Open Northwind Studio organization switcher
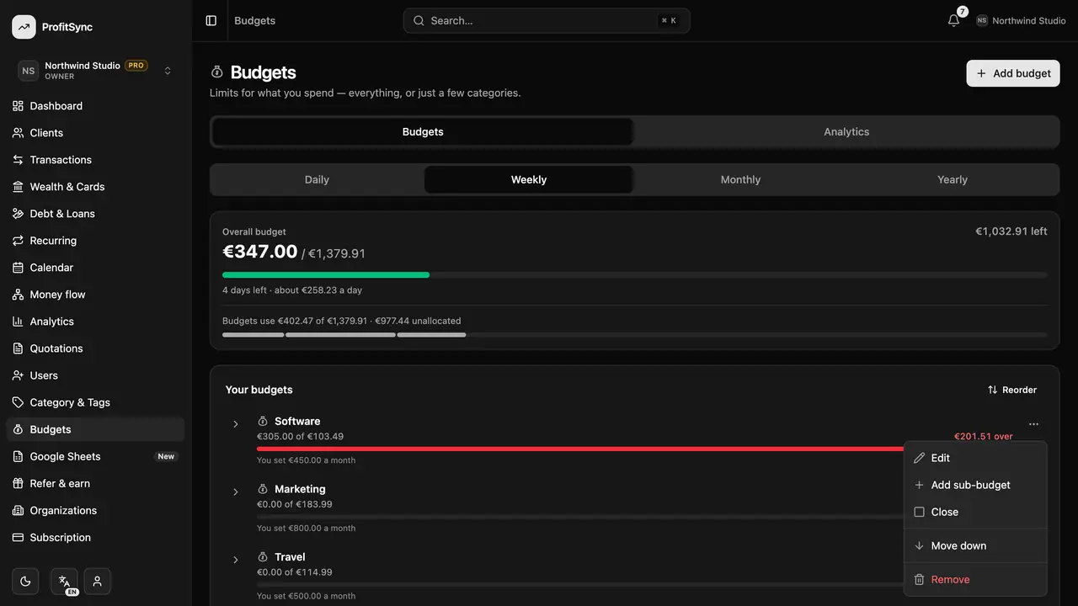This screenshot has height=606, width=1078. coord(95,71)
